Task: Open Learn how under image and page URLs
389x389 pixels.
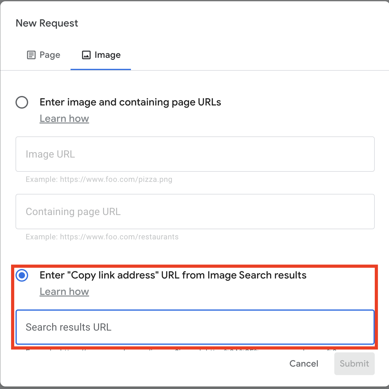Action: click(64, 119)
